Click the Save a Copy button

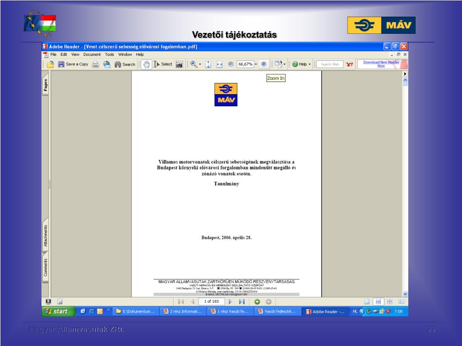[x=73, y=64]
